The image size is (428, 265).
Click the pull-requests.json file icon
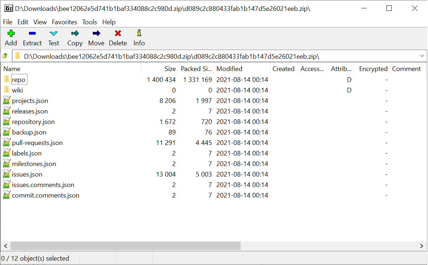pos(7,142)
